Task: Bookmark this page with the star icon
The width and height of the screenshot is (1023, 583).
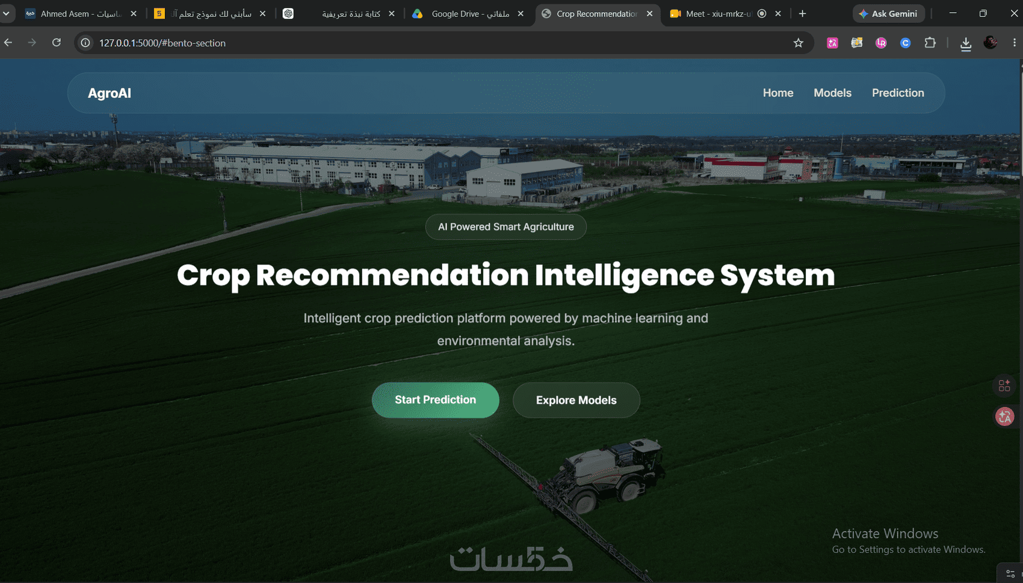Action: point(798,43)
